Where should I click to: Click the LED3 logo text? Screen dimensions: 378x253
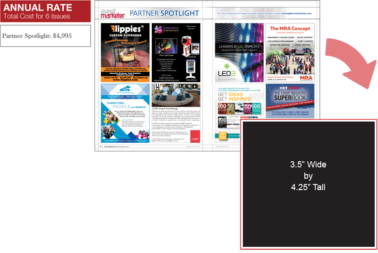tap(226, 73)
